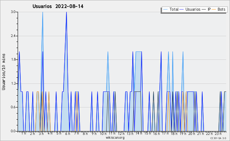Click the '16 h' x-axis label
230x141 pixels.
click(x=156, y=133)
